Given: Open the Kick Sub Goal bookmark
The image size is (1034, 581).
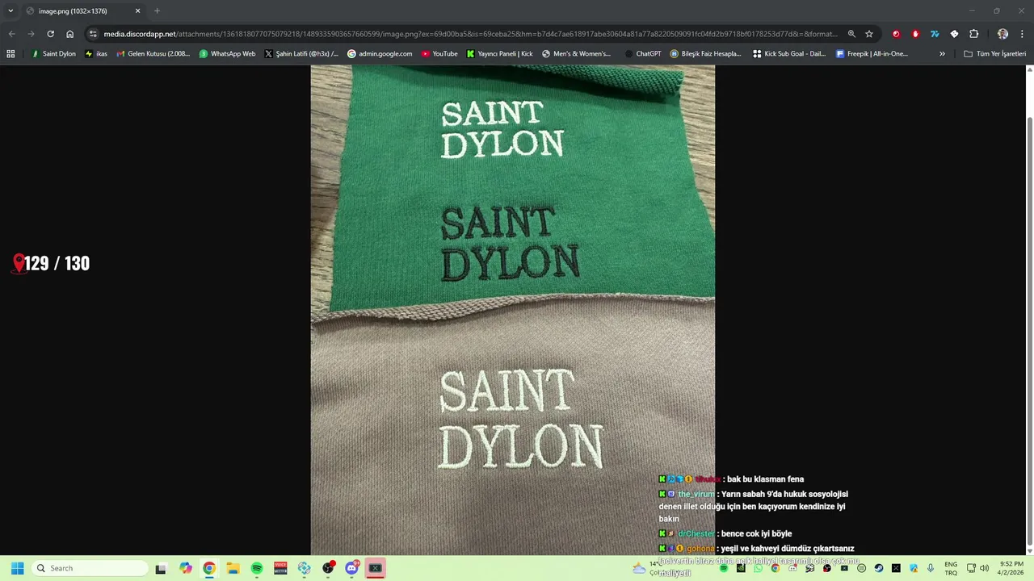Looking at the screenshot, I should tap(789, 54).
